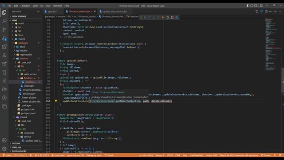Click line and column indicator in status bar
Screen dimensions: 284x160
pos(146,155)
